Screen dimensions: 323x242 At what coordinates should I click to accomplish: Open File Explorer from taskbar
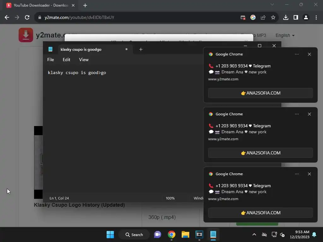coord(185,234)
